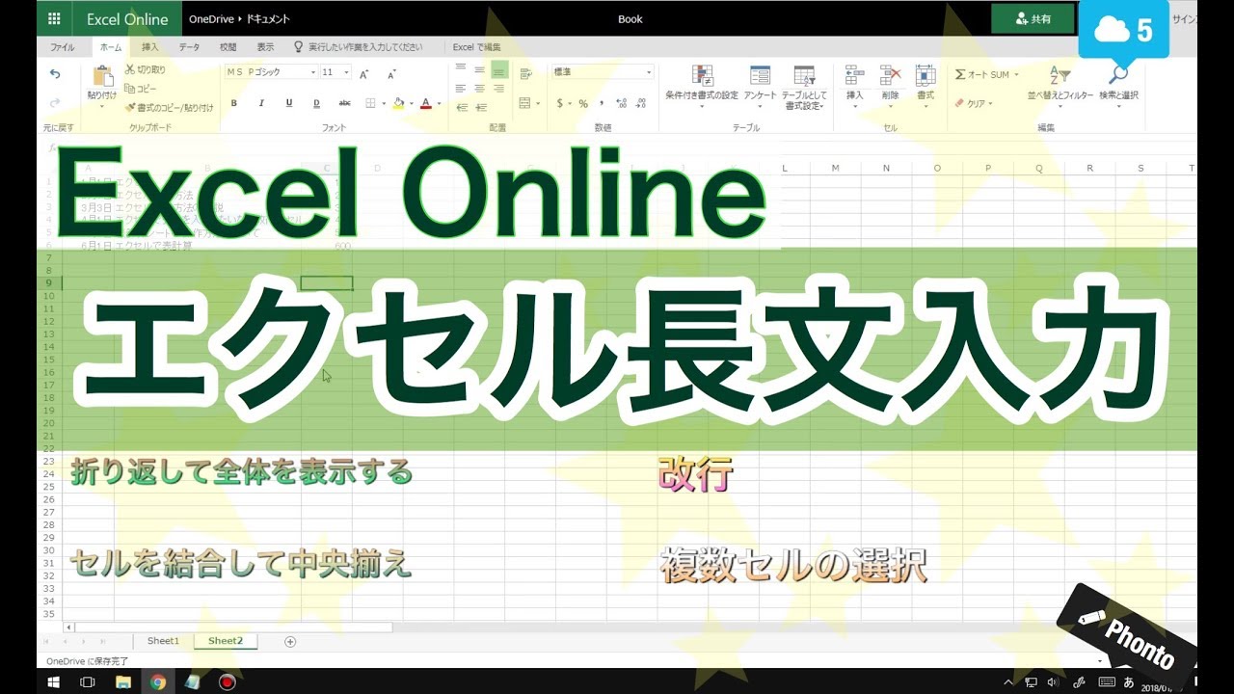
Task: Click Merge and Center icon
Action: coord(525,103)
